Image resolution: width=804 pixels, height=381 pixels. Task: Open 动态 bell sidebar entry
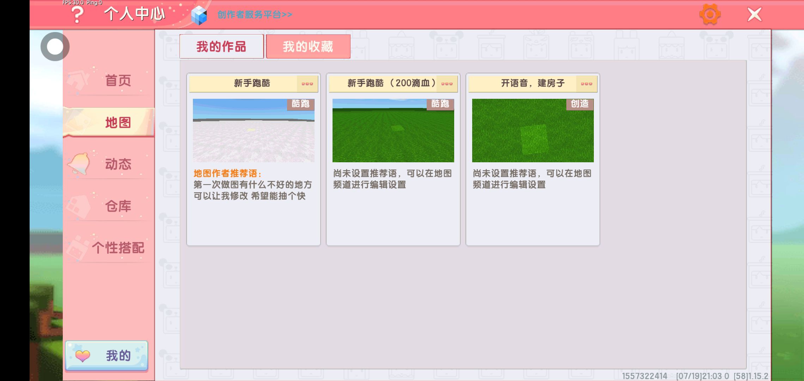109,164
